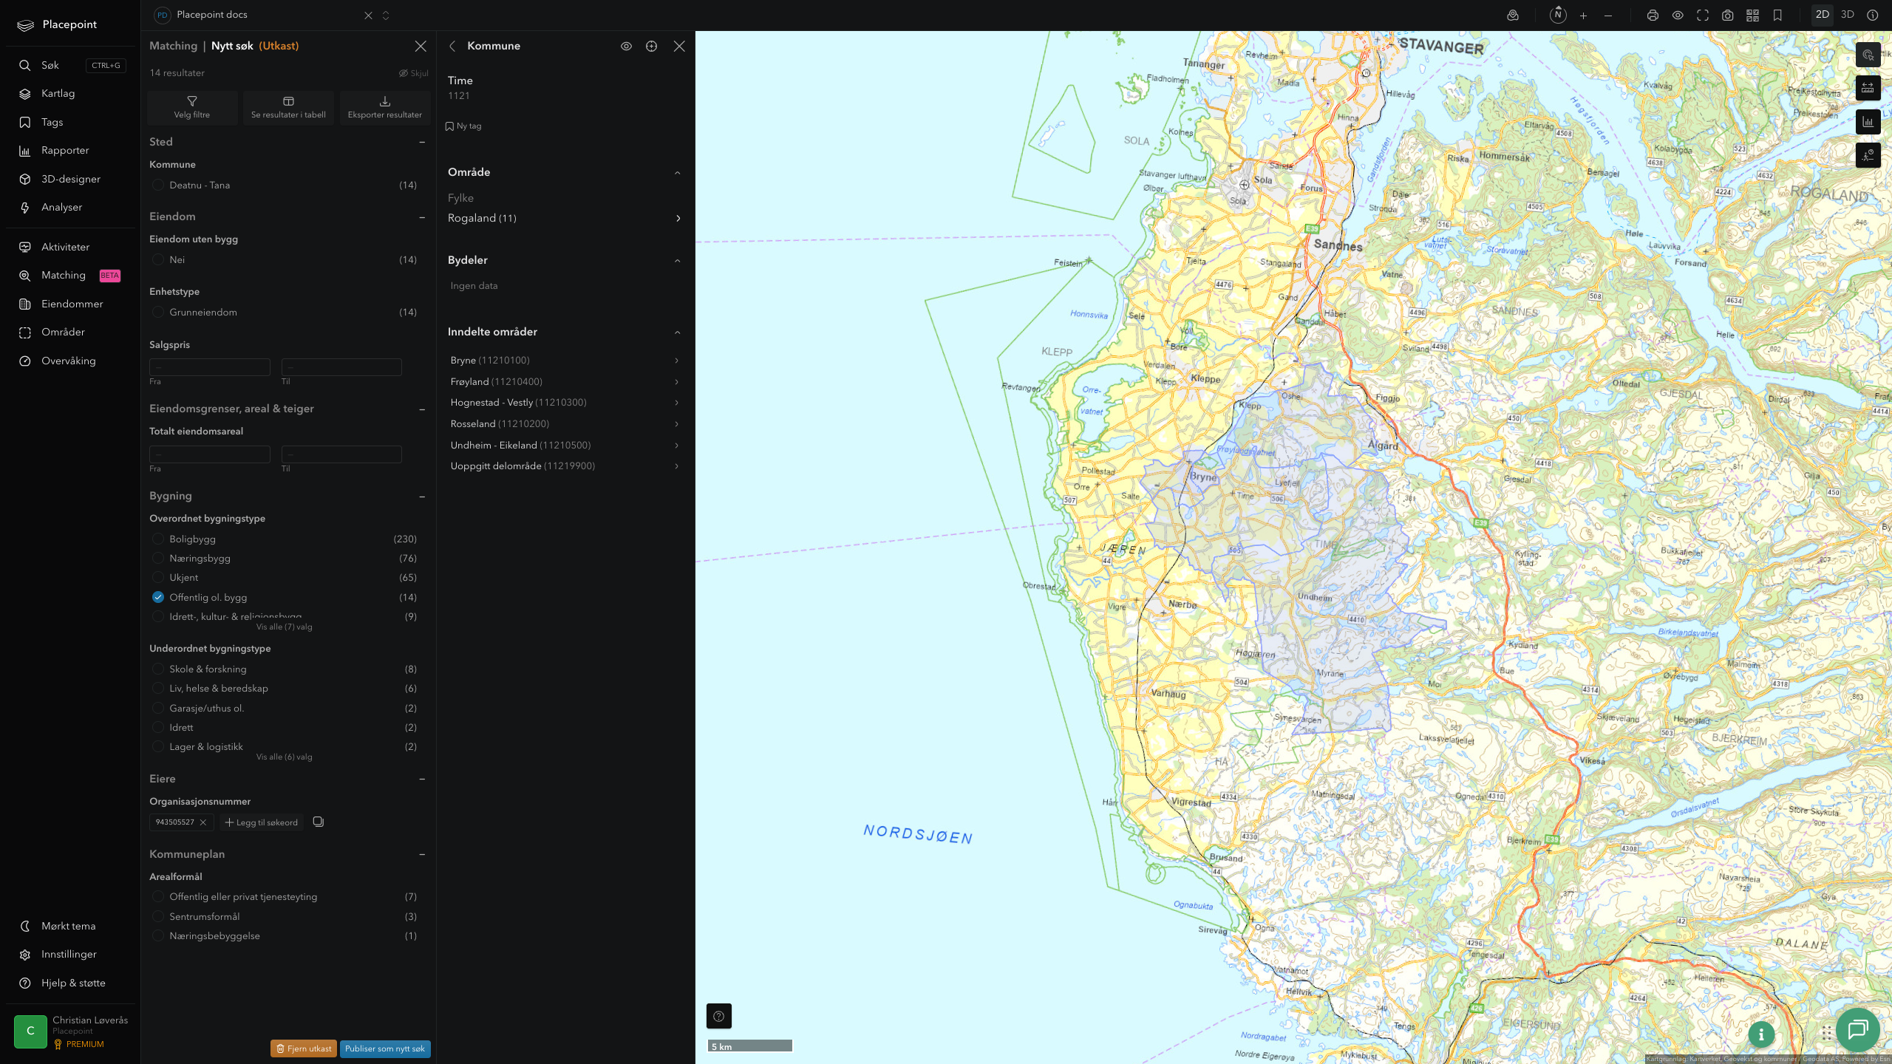Collapse the Kommuneplan section

[x=422, y=854]
